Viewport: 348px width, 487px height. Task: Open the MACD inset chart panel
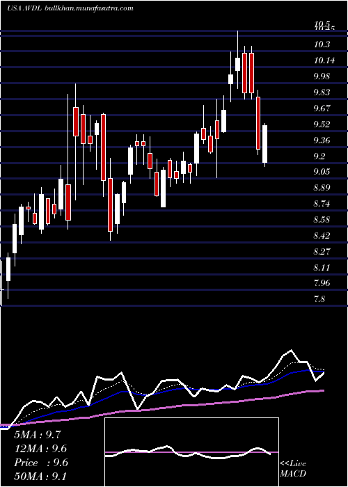click(x=191, y=452)
